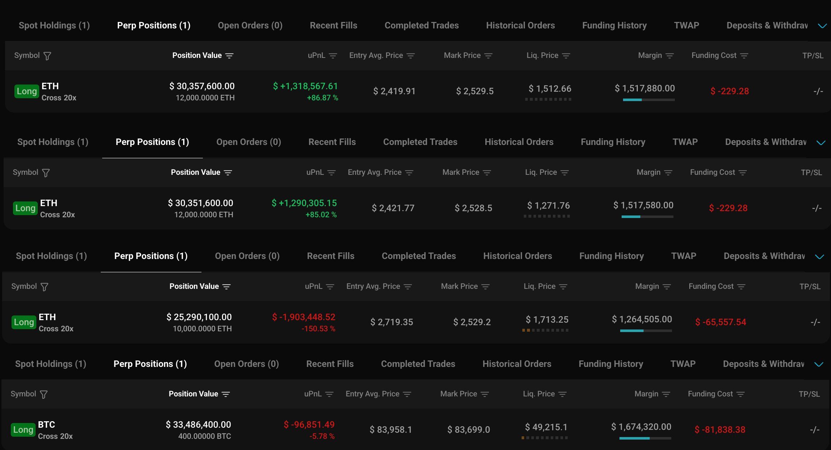Click TP/SL -/- value in BTC row
The width and height of the screenshot is (831, 450).
[x=814, y=429]
